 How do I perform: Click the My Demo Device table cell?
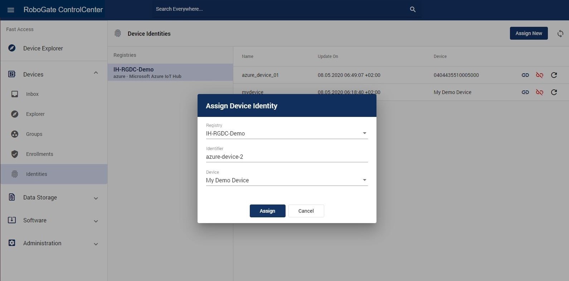[x=452, y=92]
